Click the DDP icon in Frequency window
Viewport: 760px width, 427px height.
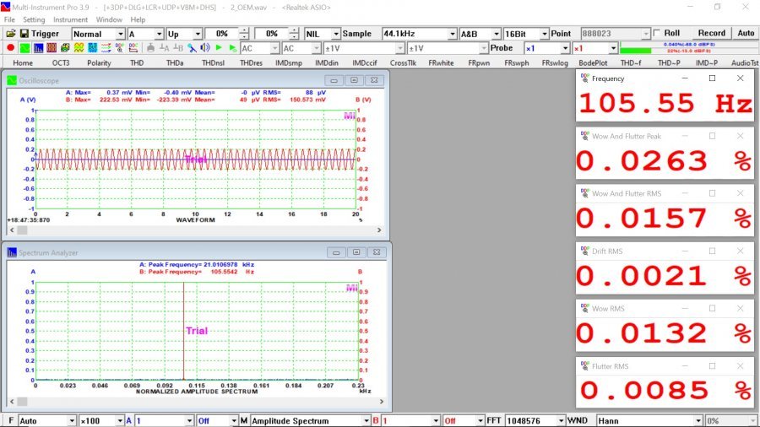point(584,78)
